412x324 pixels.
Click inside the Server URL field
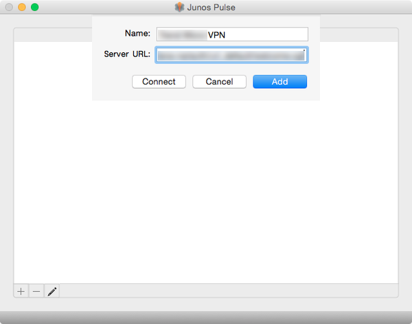[231, 55]
